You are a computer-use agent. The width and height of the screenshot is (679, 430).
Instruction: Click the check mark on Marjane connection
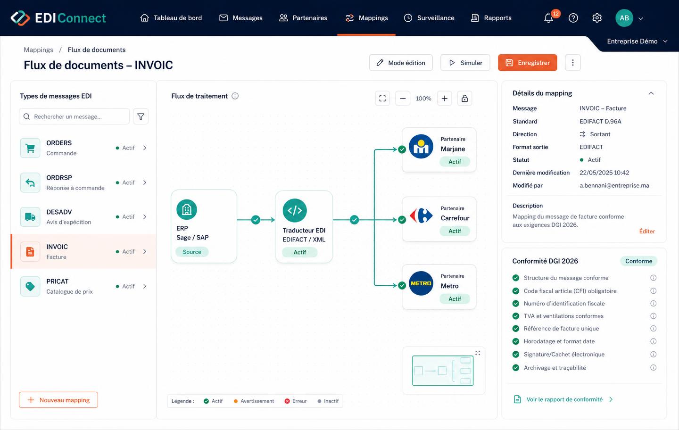pos(402,149)
